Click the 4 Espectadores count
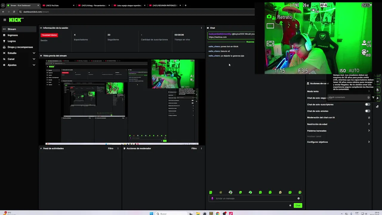The image size is (382, 215). click(x=75, y=35)
